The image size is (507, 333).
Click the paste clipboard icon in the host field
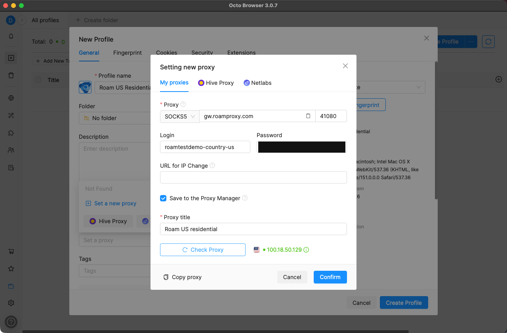(308, 116)
